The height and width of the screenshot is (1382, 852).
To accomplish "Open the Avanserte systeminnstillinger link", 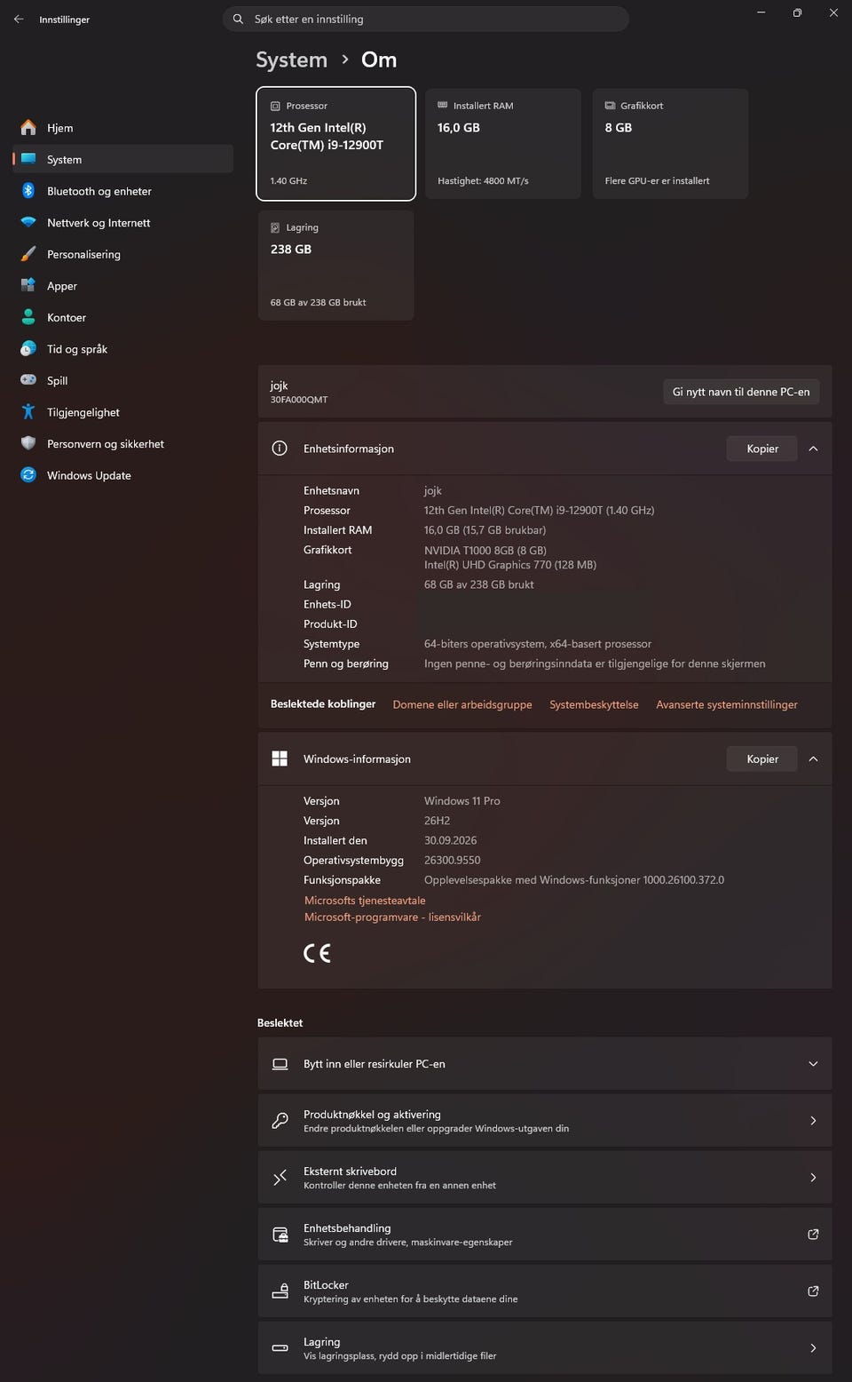I will pos(727,704).
